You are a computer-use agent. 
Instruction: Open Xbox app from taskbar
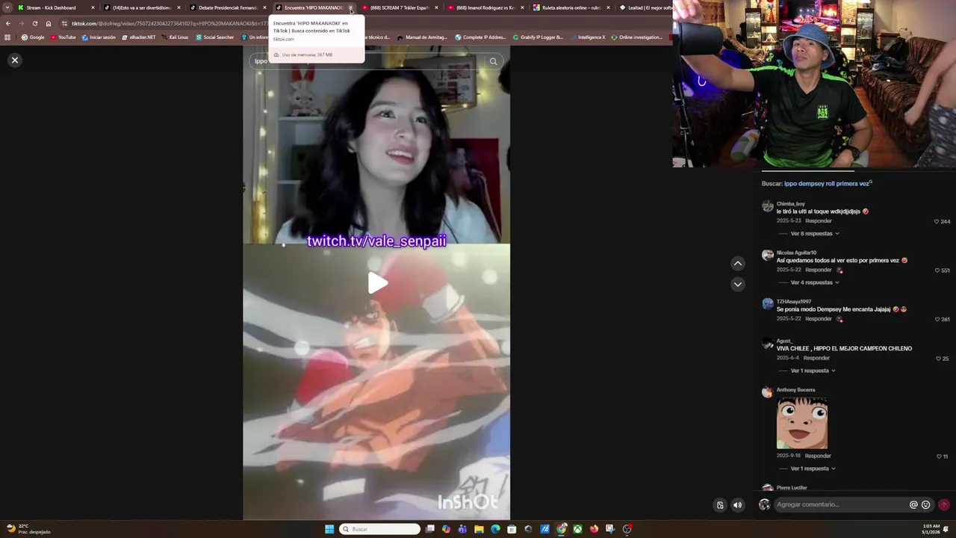[x=577, y=529]
